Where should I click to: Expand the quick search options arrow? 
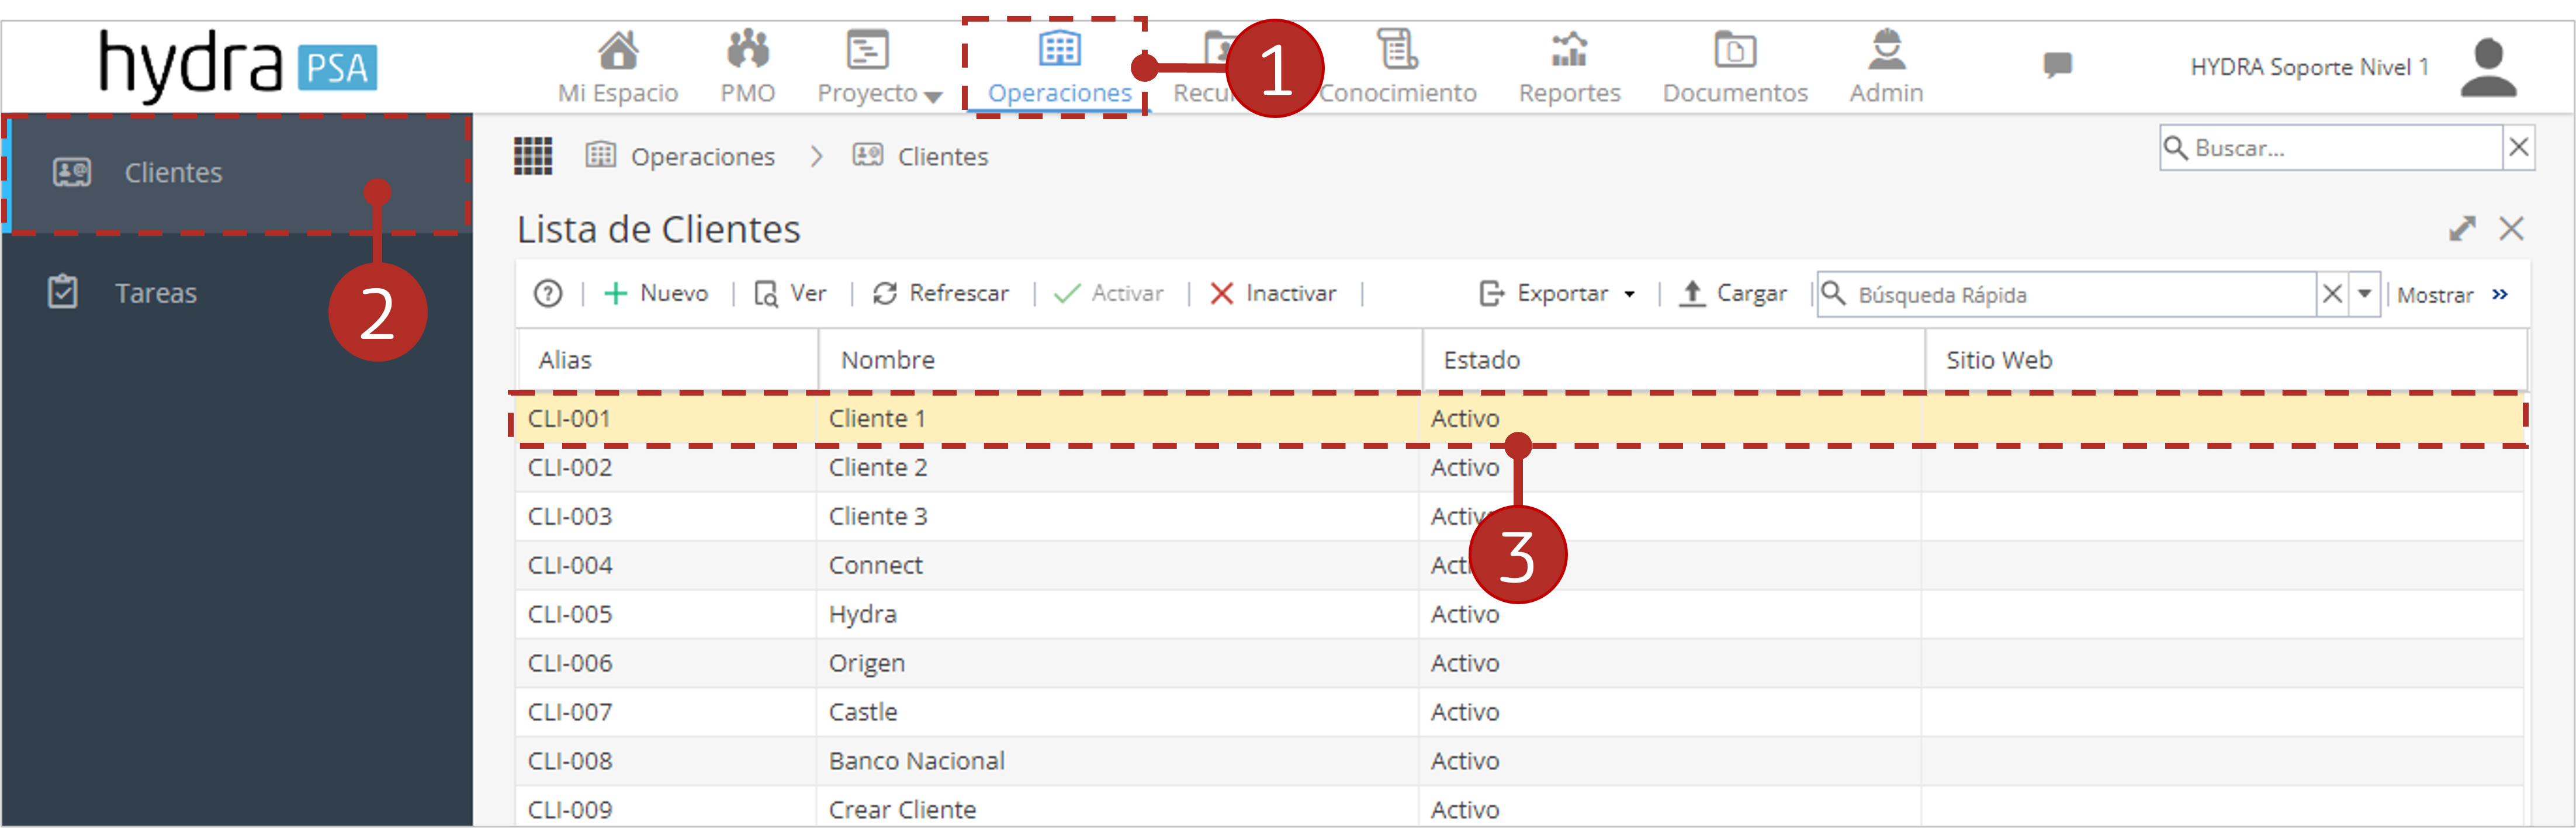[2364, 294]
